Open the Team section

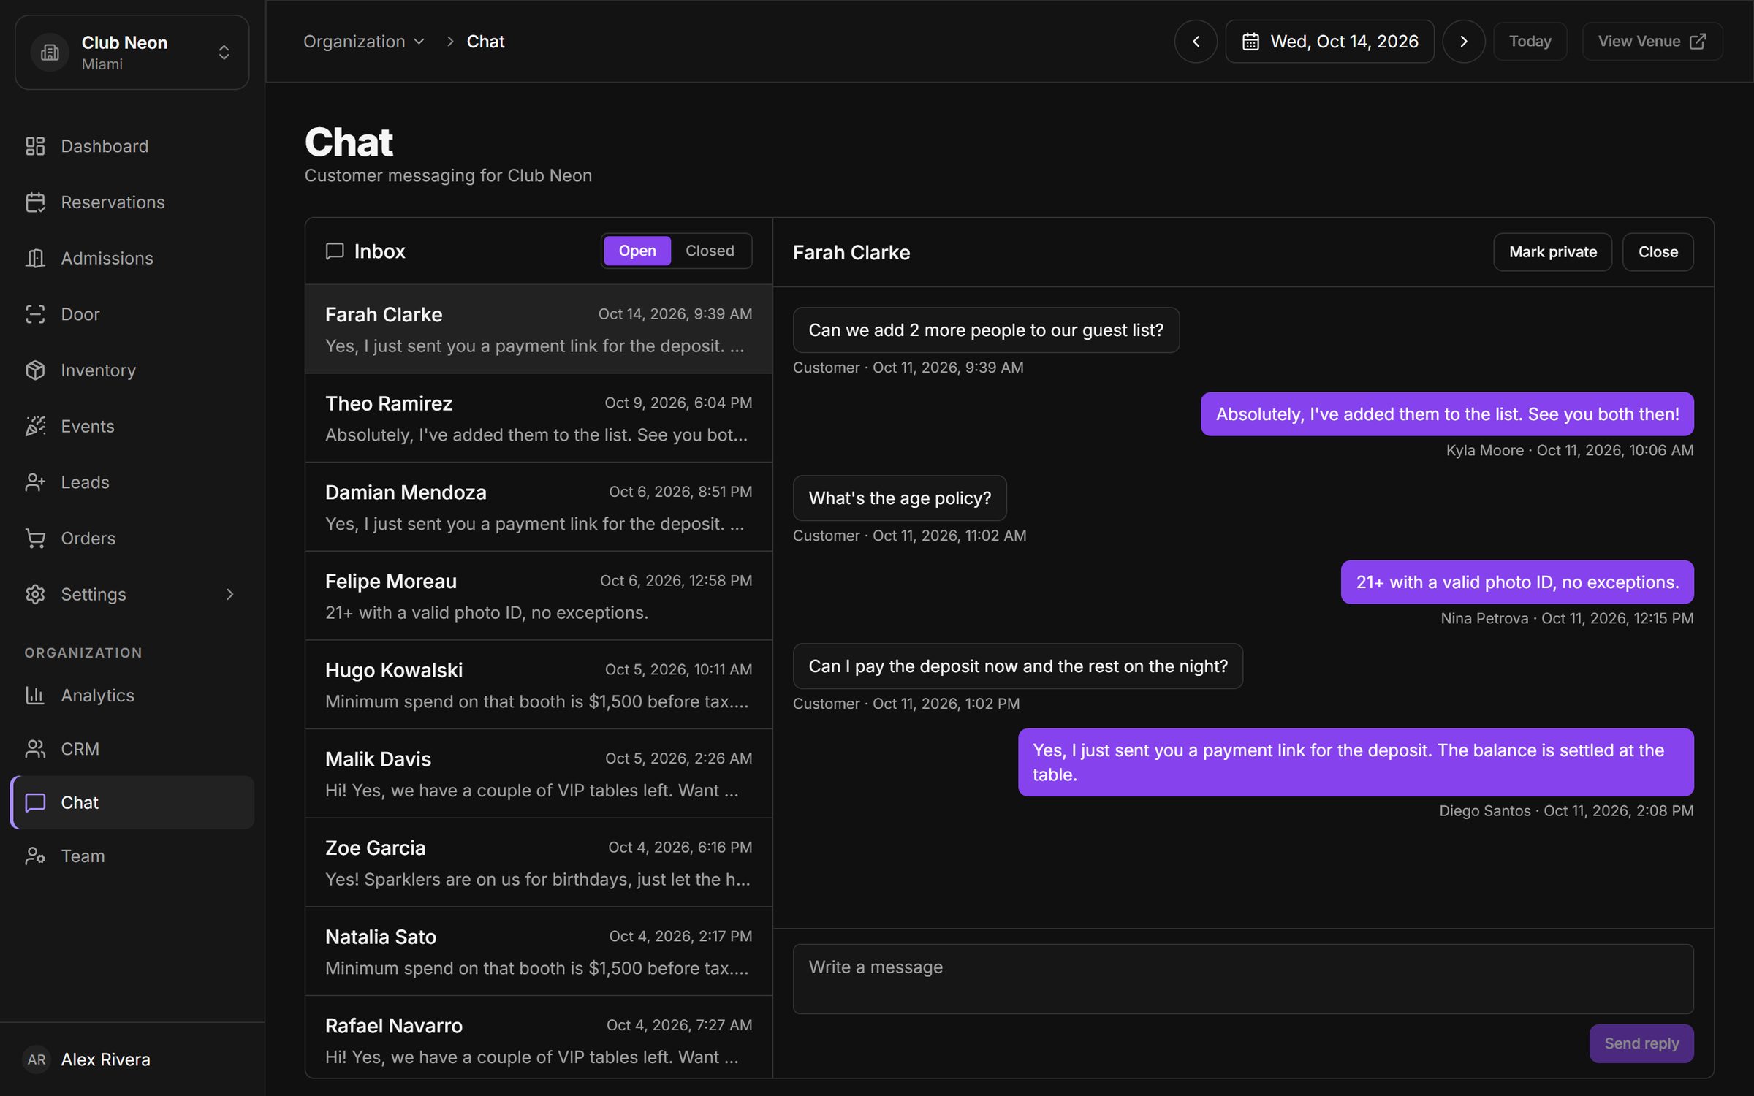coord(132,856)
